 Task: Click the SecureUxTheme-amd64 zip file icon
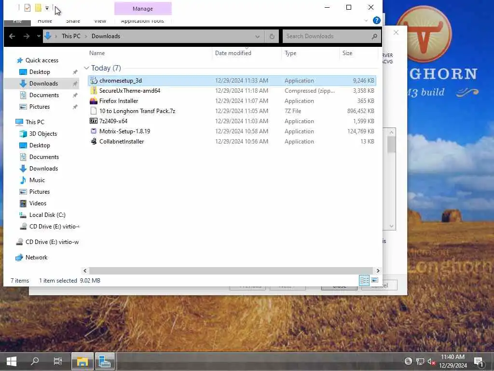click(94, 91)
